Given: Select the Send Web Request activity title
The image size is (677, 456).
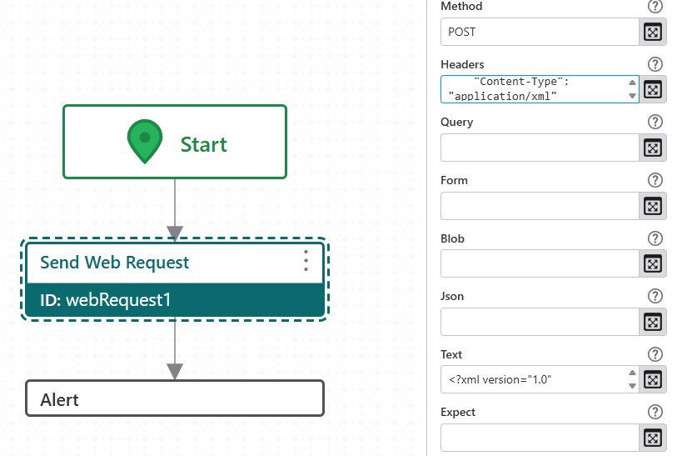Looking at the screenshot, I should pyautogui.click(x=114, y=263).
